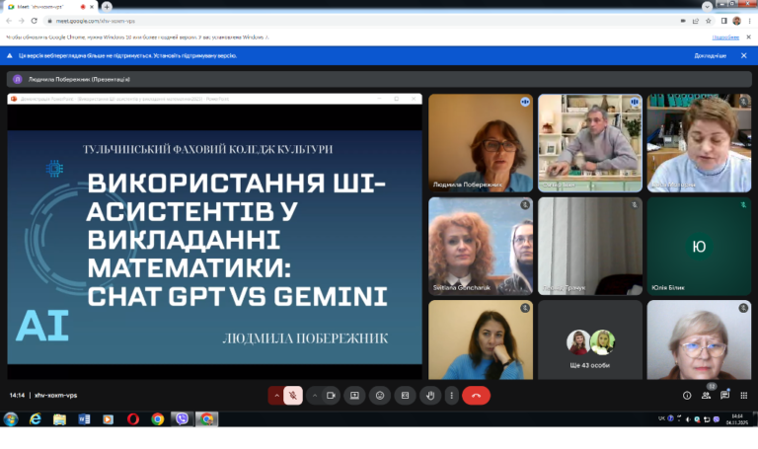758x449 pixels.
Task: Open the Chrome tab search dropdown
Action: click(707, 6)
